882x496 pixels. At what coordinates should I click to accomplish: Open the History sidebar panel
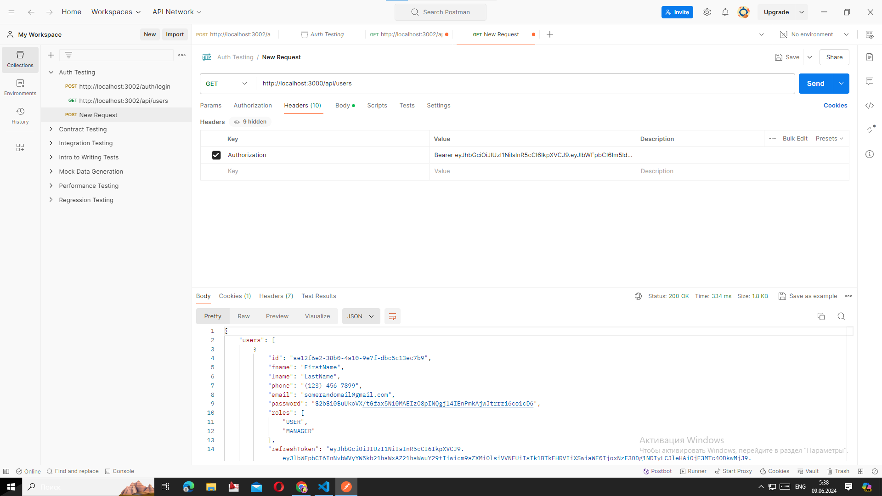20,116
